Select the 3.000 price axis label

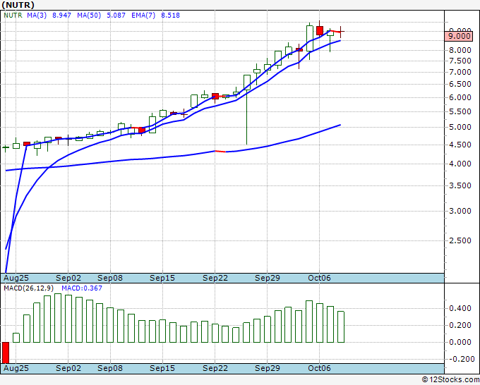[460, 211]
